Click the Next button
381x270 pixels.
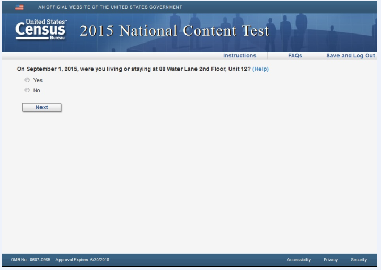pyautogui.click(x=41, y=107)
